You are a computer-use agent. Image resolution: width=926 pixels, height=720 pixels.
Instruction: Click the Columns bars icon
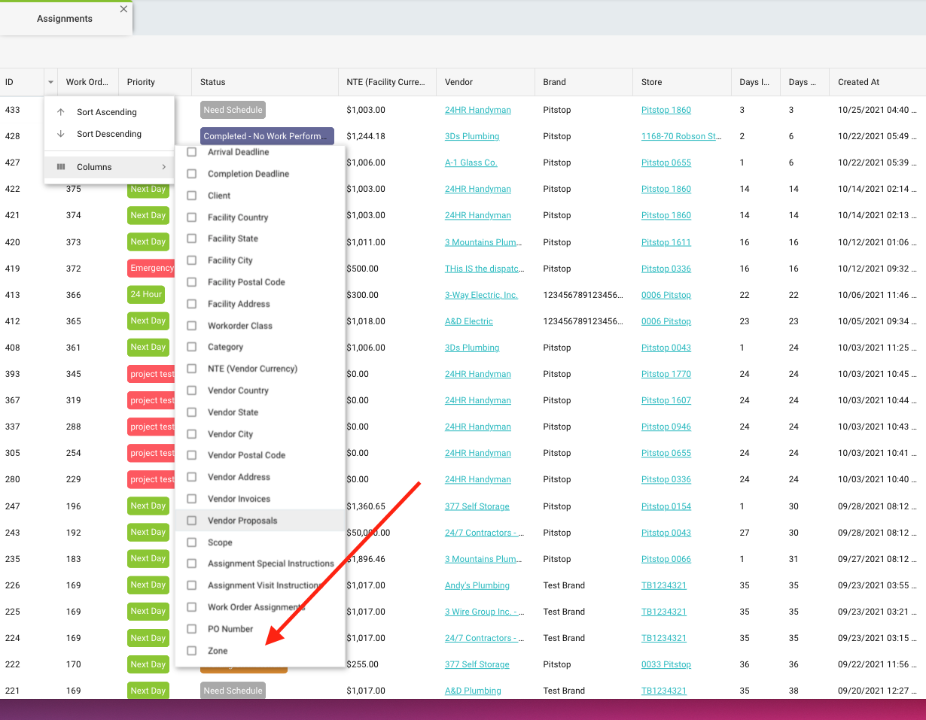61,167
